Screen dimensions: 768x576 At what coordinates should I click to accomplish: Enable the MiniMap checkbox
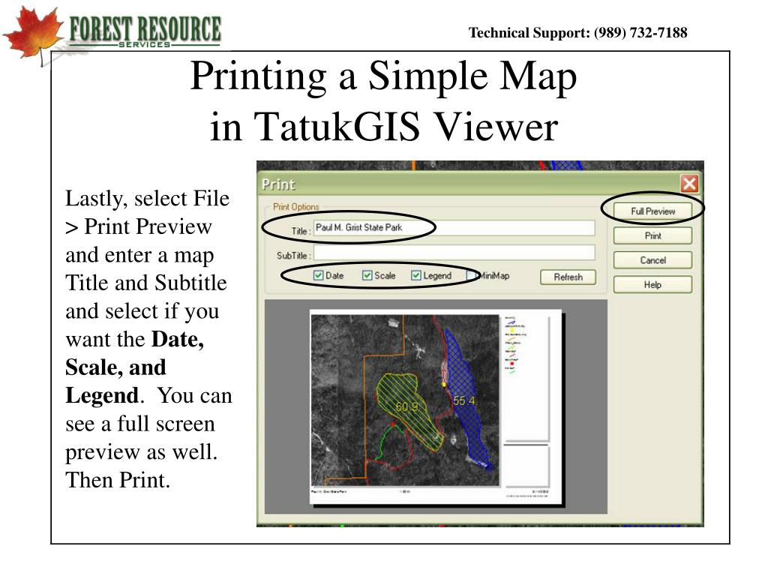(471, 275)
